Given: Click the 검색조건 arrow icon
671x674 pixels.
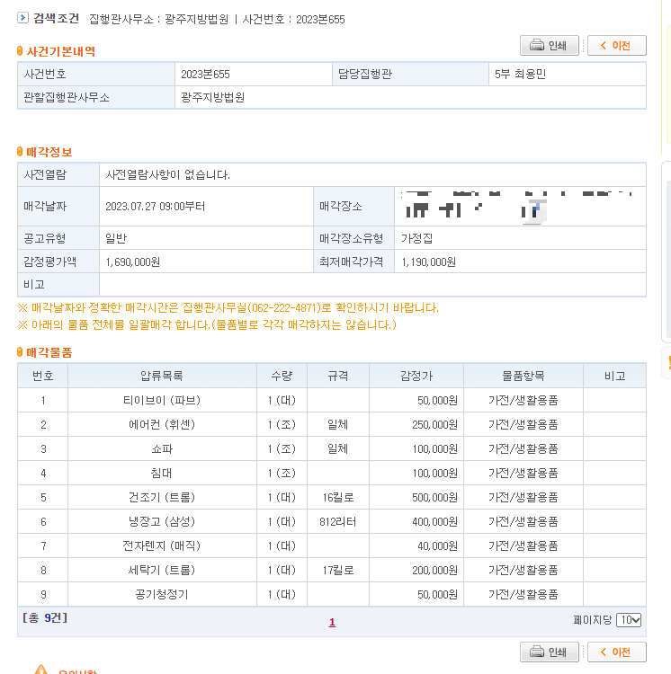Looking at the screenshot, I should tap(22, 18).
